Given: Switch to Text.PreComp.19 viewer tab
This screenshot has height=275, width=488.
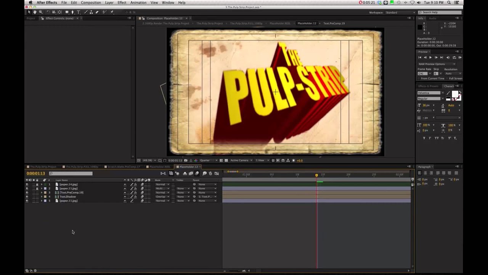Looking at the screenshot, I should coord(334,23).
